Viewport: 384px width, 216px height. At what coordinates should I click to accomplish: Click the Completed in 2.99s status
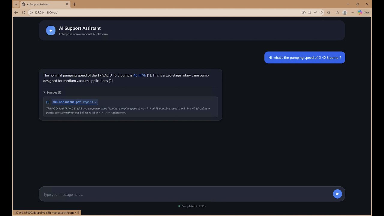click(x=192, y=206)
